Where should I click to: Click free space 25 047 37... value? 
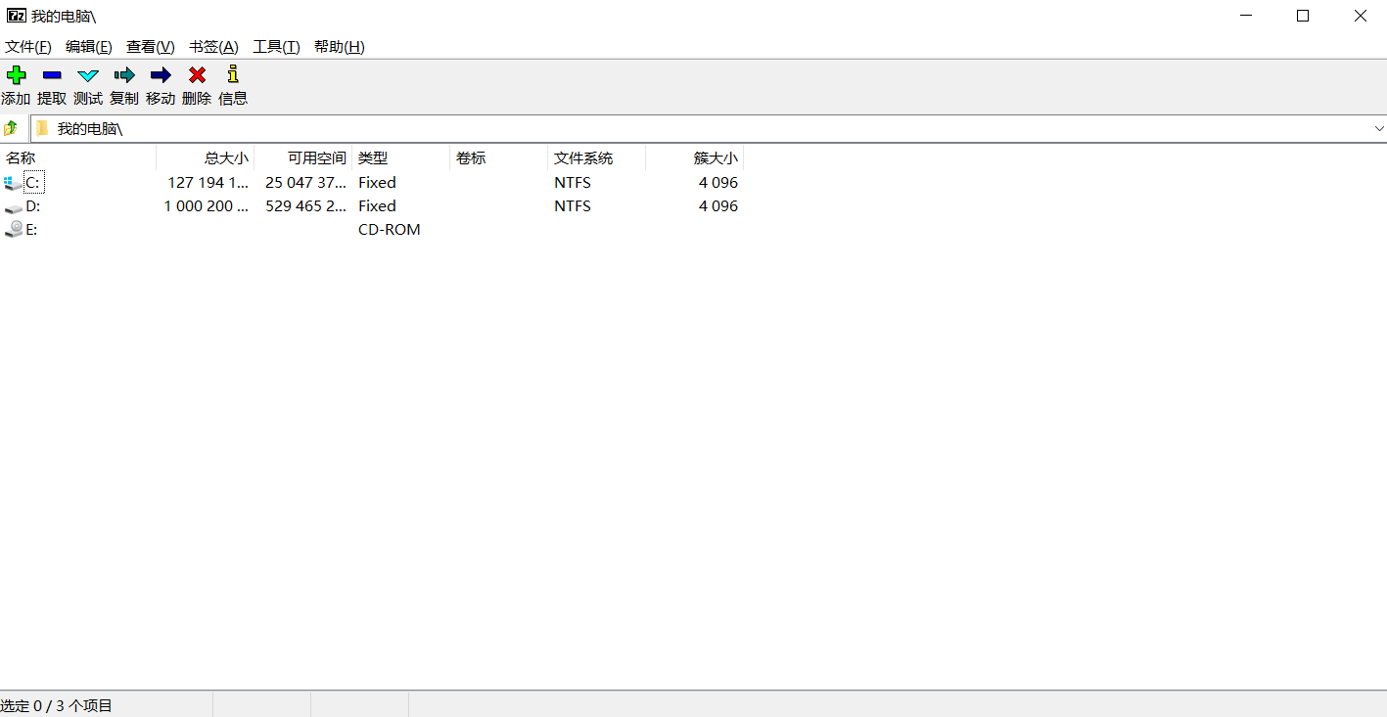tap(306, 183)
